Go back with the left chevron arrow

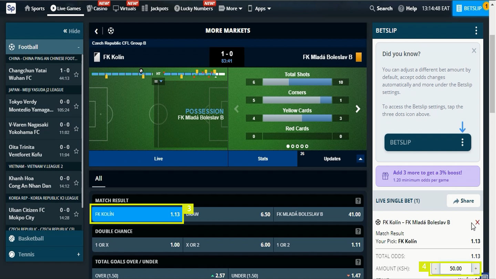(96, 31)
